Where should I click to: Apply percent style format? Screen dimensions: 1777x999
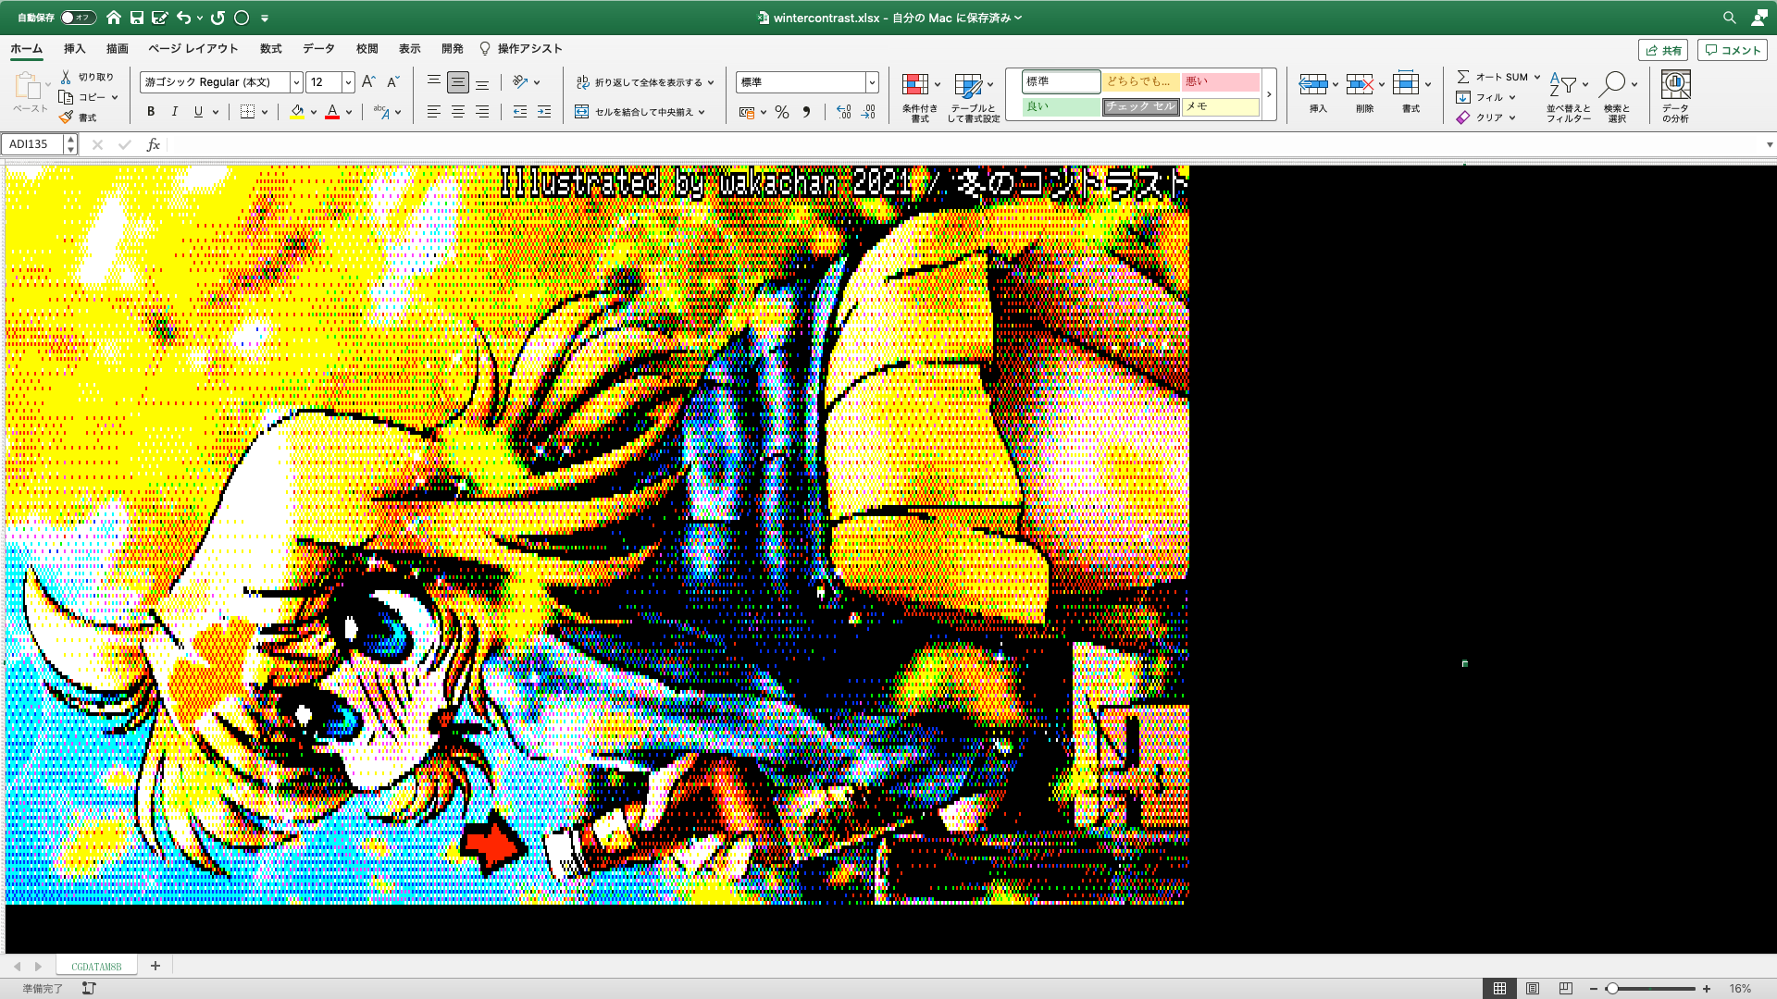[x=782, y=112]
